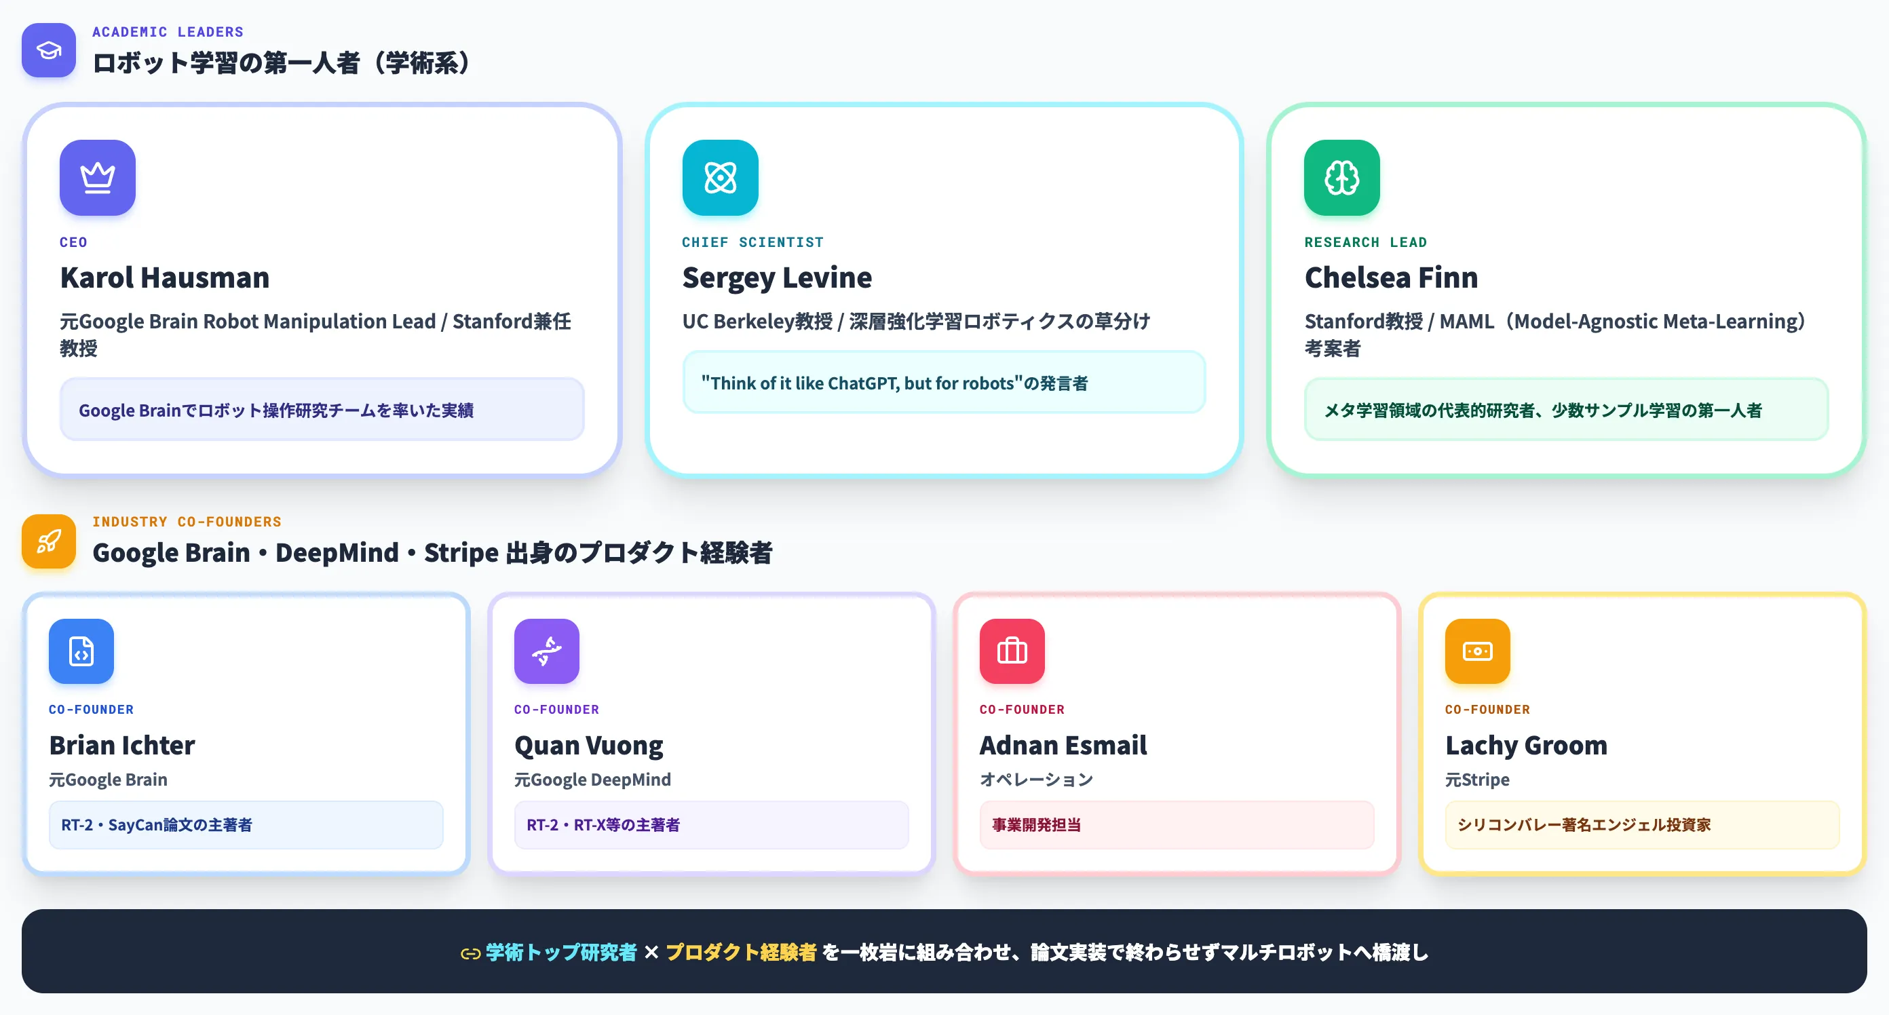The width and height of the screenshot is (1889, 1015).
Task: Click the RESEARCH LEAD role label
Action: click(x=1365, y=242)
